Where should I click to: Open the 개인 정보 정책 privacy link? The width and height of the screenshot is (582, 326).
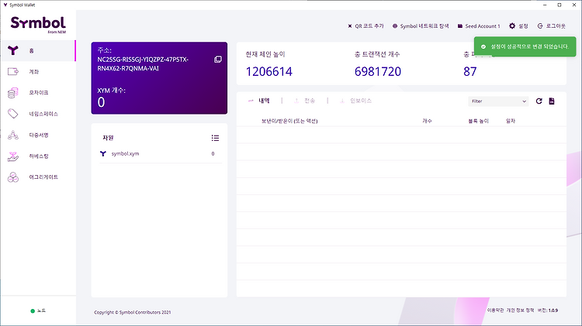[x=520, y=311]
